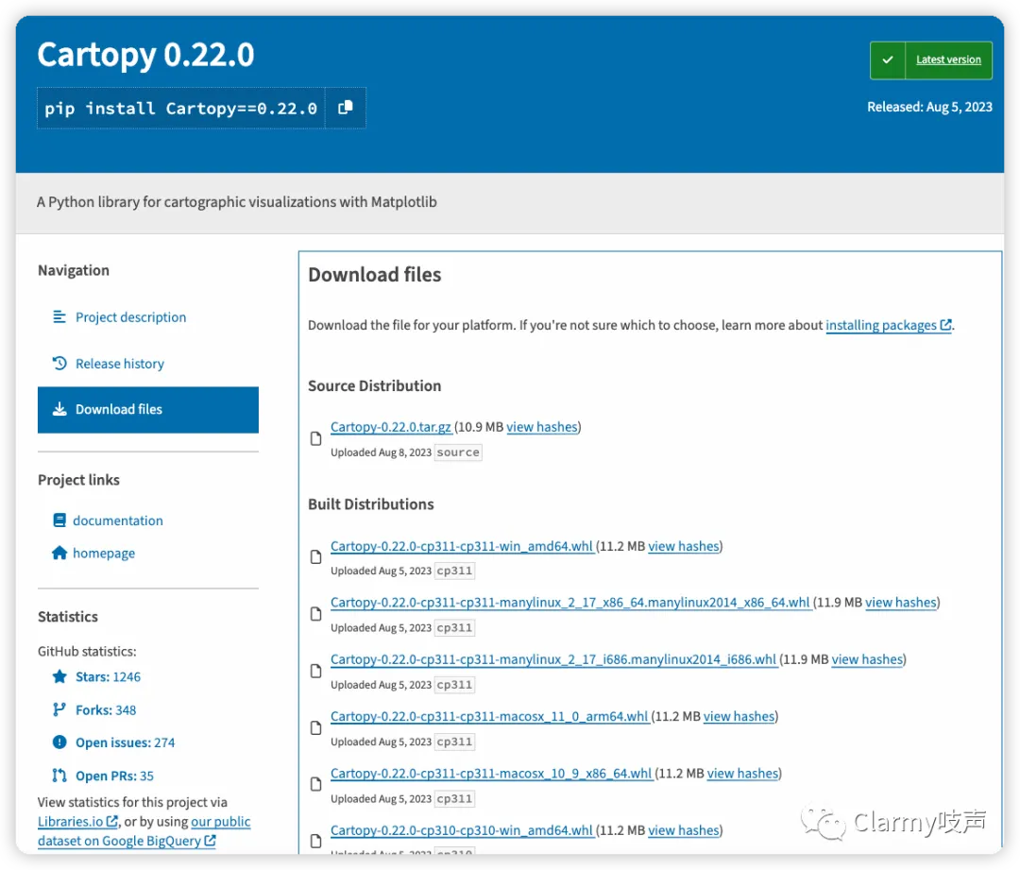
Task: Click the homepage house icon
Action: pyautogui.click(x=59, y=553)
